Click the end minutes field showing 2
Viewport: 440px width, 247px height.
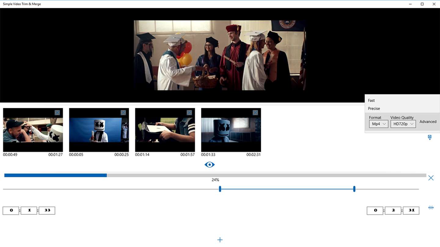point(393,210)
